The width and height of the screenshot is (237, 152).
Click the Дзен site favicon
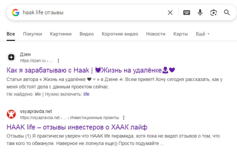pyautogui.click(x=11, y=57)
